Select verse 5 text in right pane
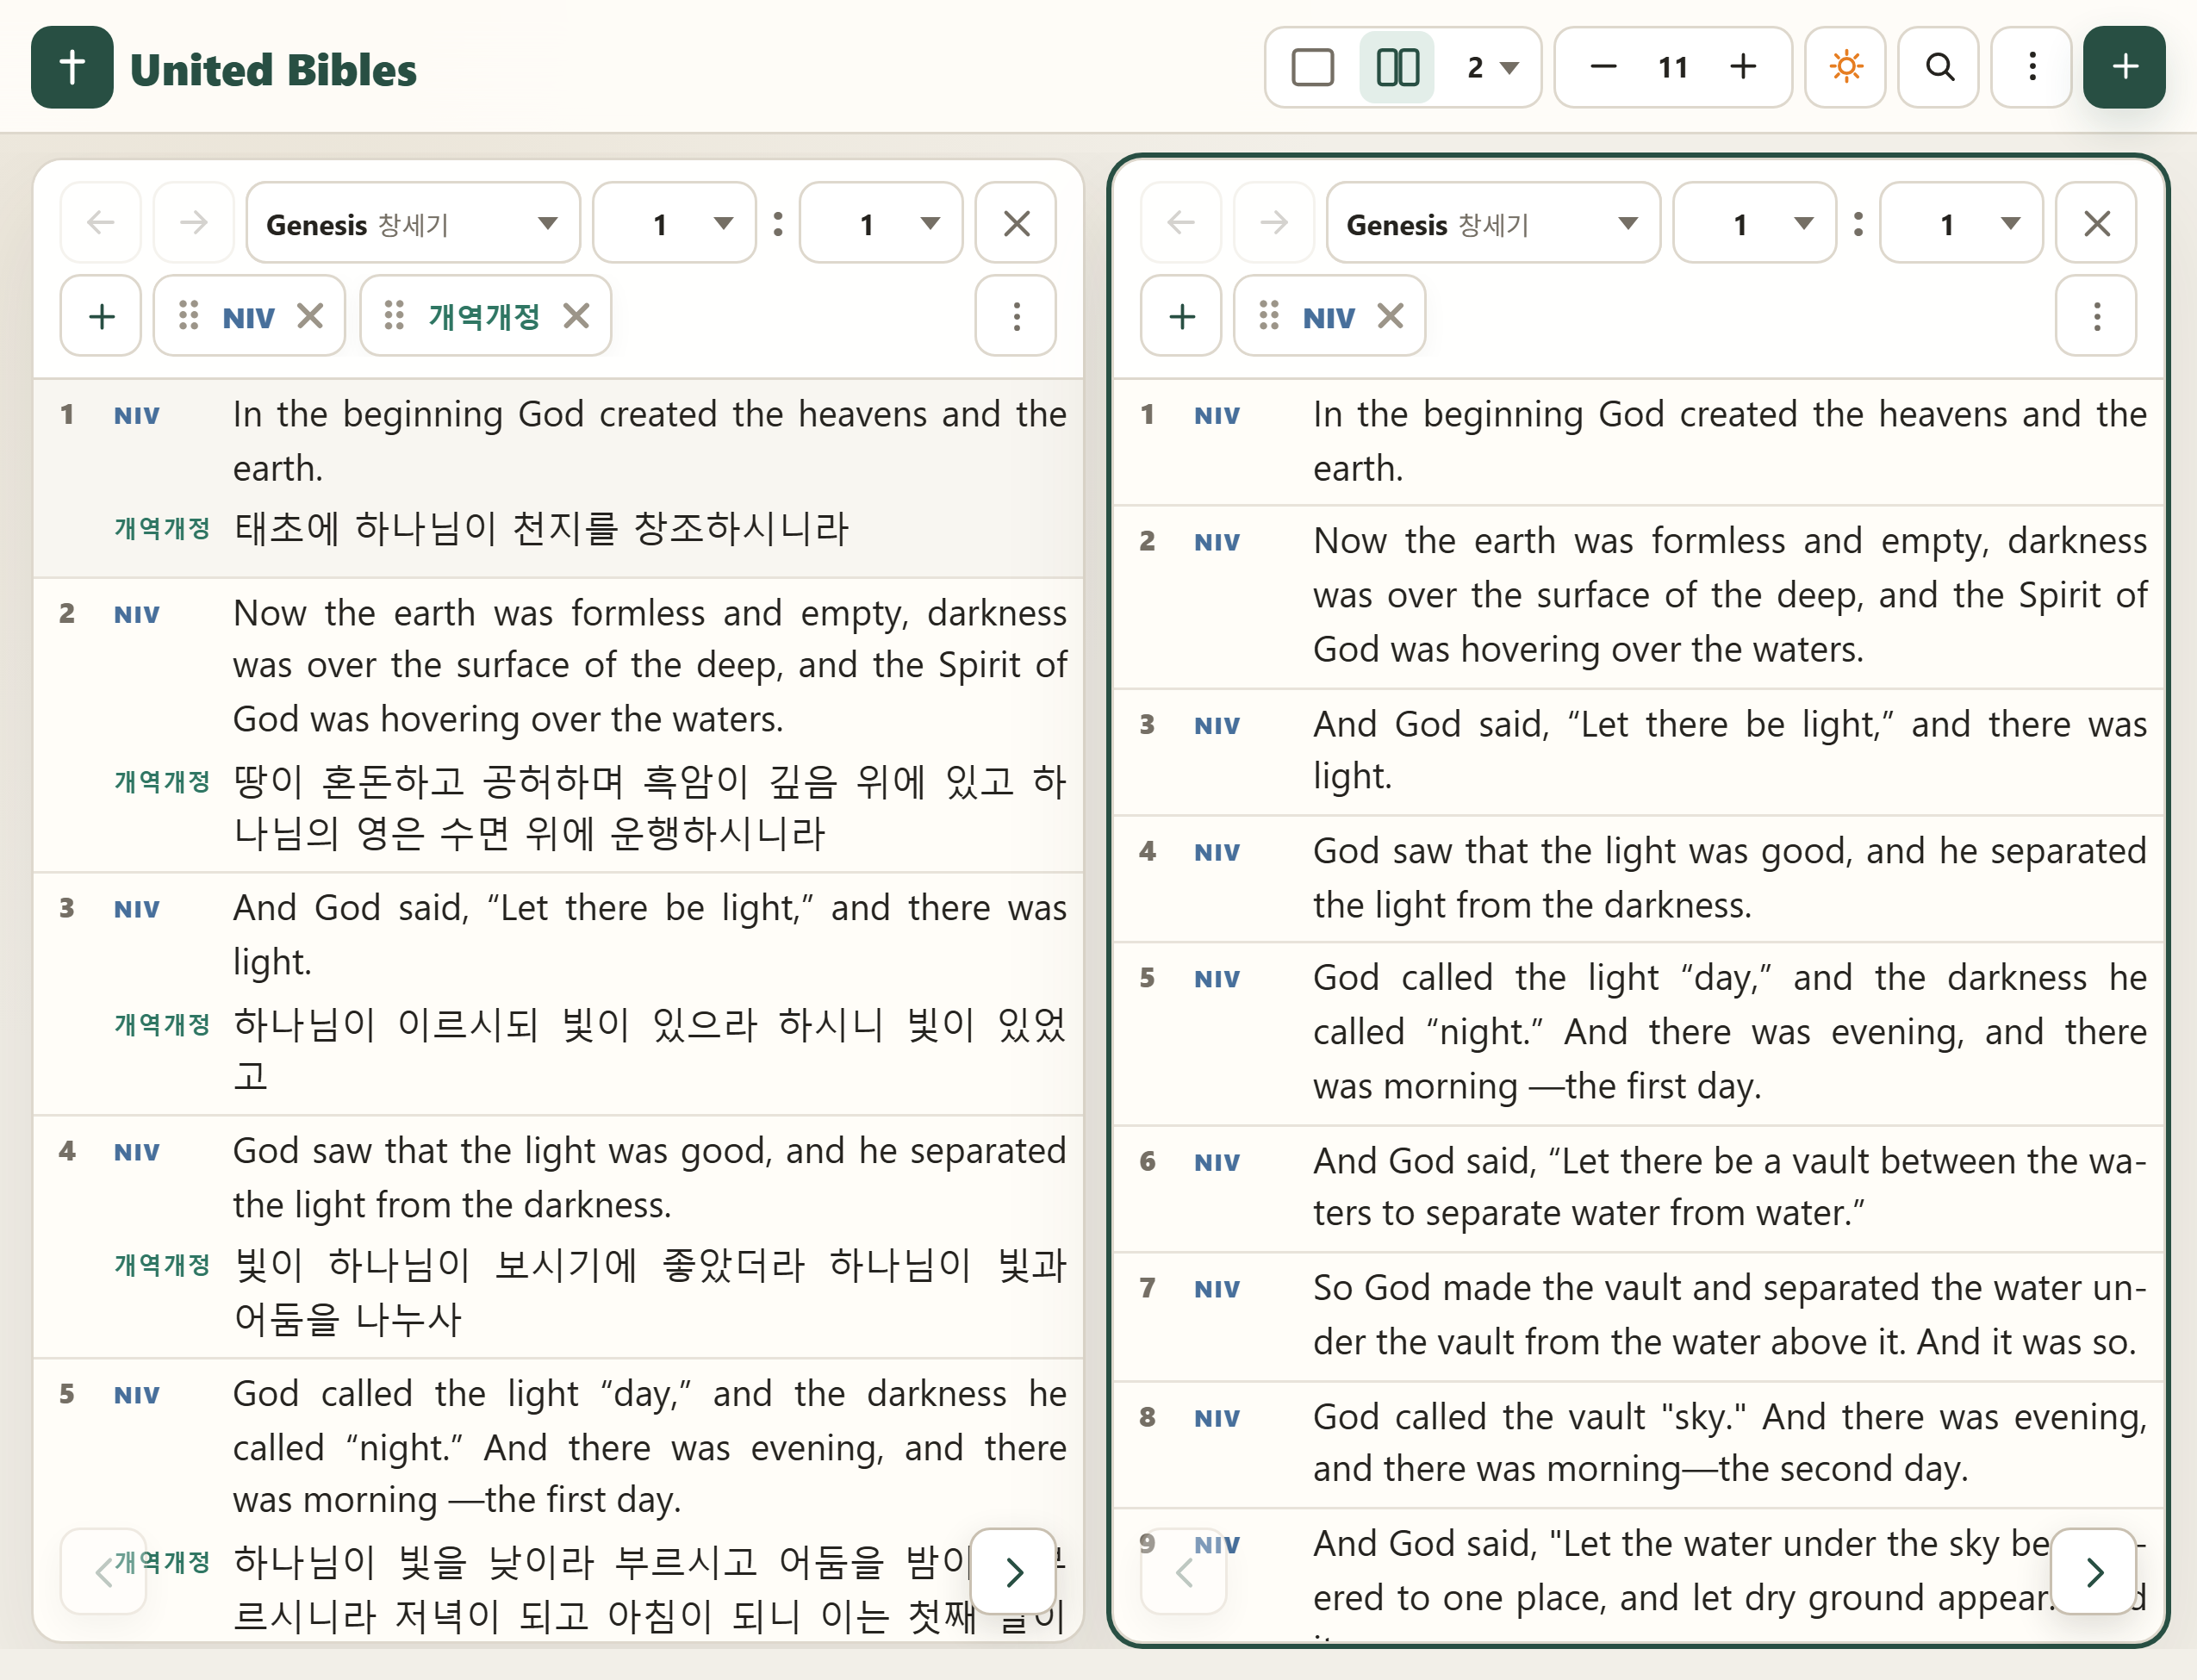 click(x=1729, y=1031)
